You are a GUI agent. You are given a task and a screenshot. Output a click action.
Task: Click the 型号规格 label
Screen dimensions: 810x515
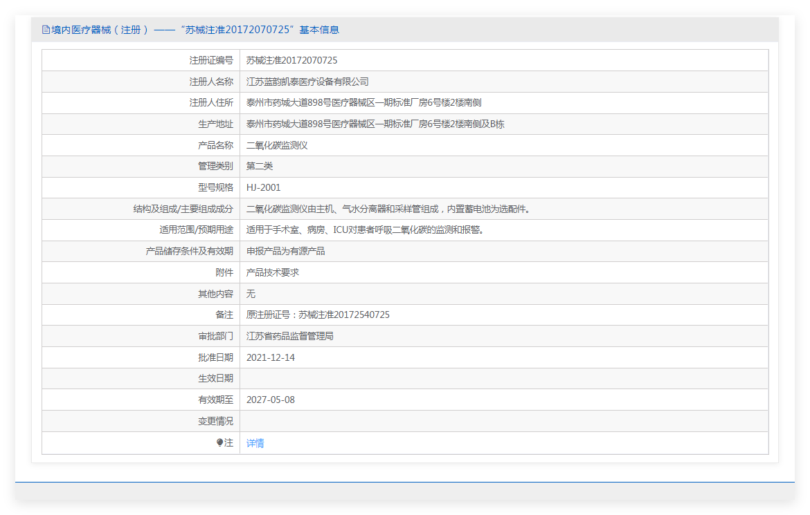point(215,187)
